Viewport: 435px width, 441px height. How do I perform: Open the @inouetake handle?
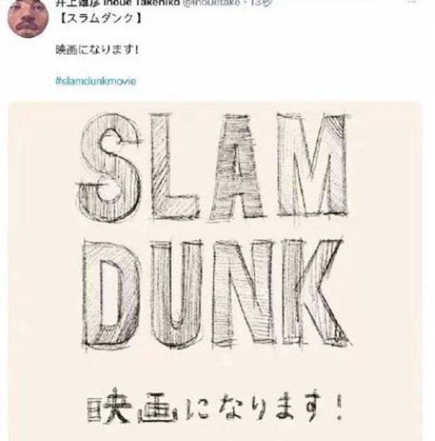(211, 3)
